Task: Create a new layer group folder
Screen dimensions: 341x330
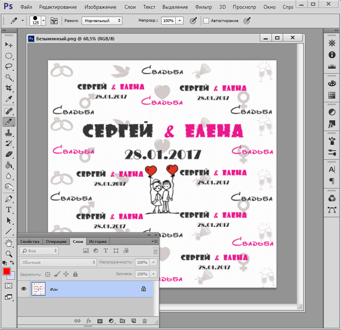Action: pos(122,321)
